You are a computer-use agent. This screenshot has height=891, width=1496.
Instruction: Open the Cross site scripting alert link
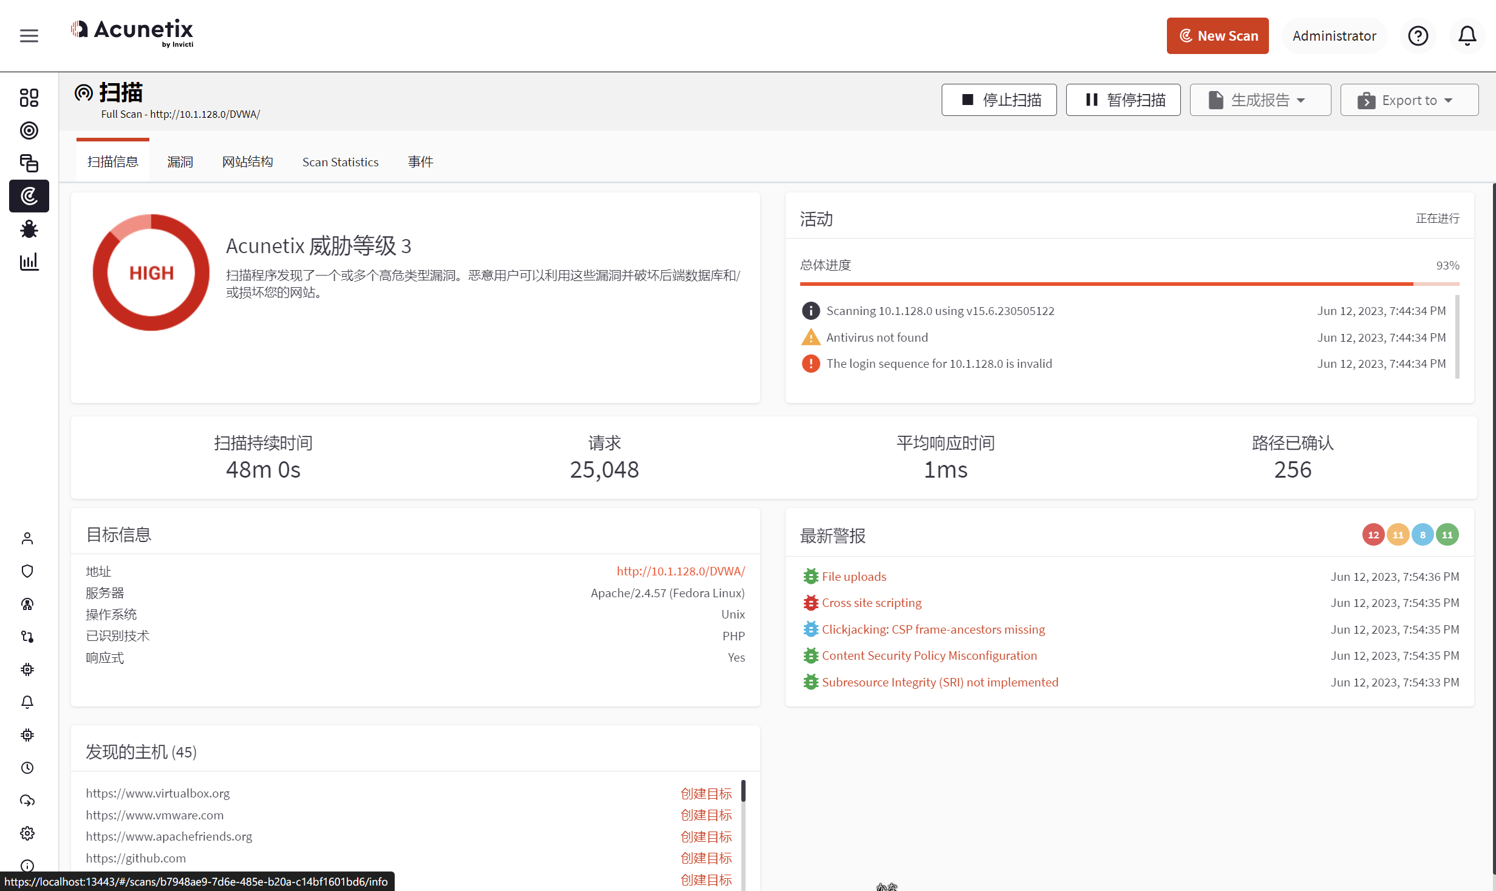click(871, 603)
